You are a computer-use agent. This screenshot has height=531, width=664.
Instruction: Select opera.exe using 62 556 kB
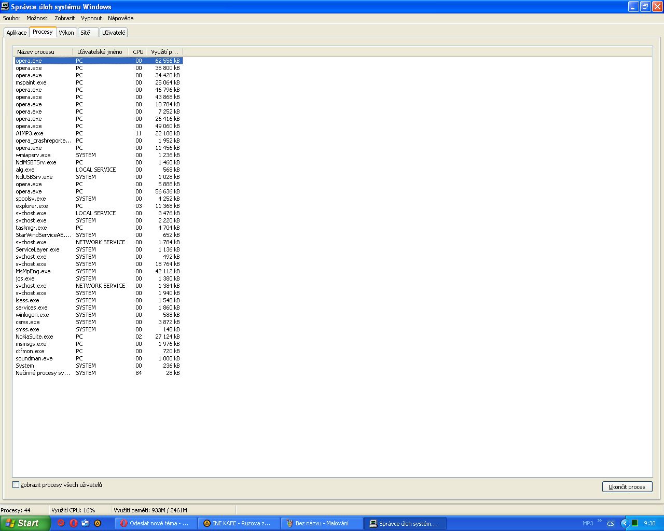99,61
